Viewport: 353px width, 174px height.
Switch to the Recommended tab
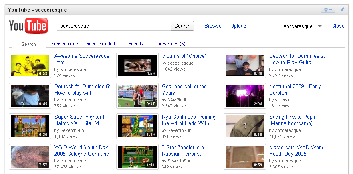coord(100,44)
